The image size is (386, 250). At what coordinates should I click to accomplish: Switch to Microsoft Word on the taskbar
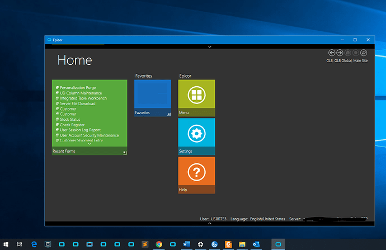[187, 244]
